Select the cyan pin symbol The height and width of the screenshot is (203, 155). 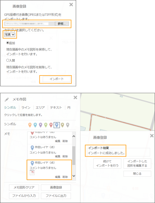pyautogui.click(x=35, y=125)
